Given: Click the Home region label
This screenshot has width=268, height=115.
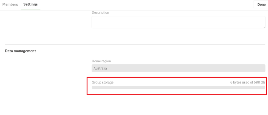Looking at the screenshot, I should [101, 61].
